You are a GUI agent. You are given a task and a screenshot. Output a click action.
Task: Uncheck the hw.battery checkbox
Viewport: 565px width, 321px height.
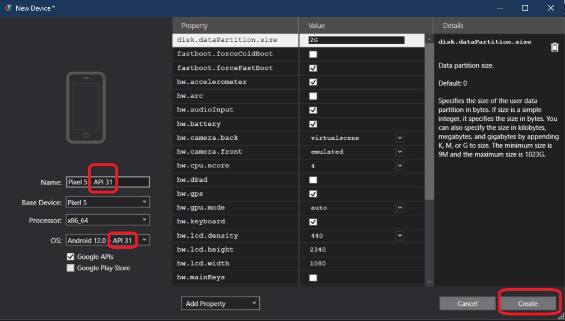coord(313,124)
